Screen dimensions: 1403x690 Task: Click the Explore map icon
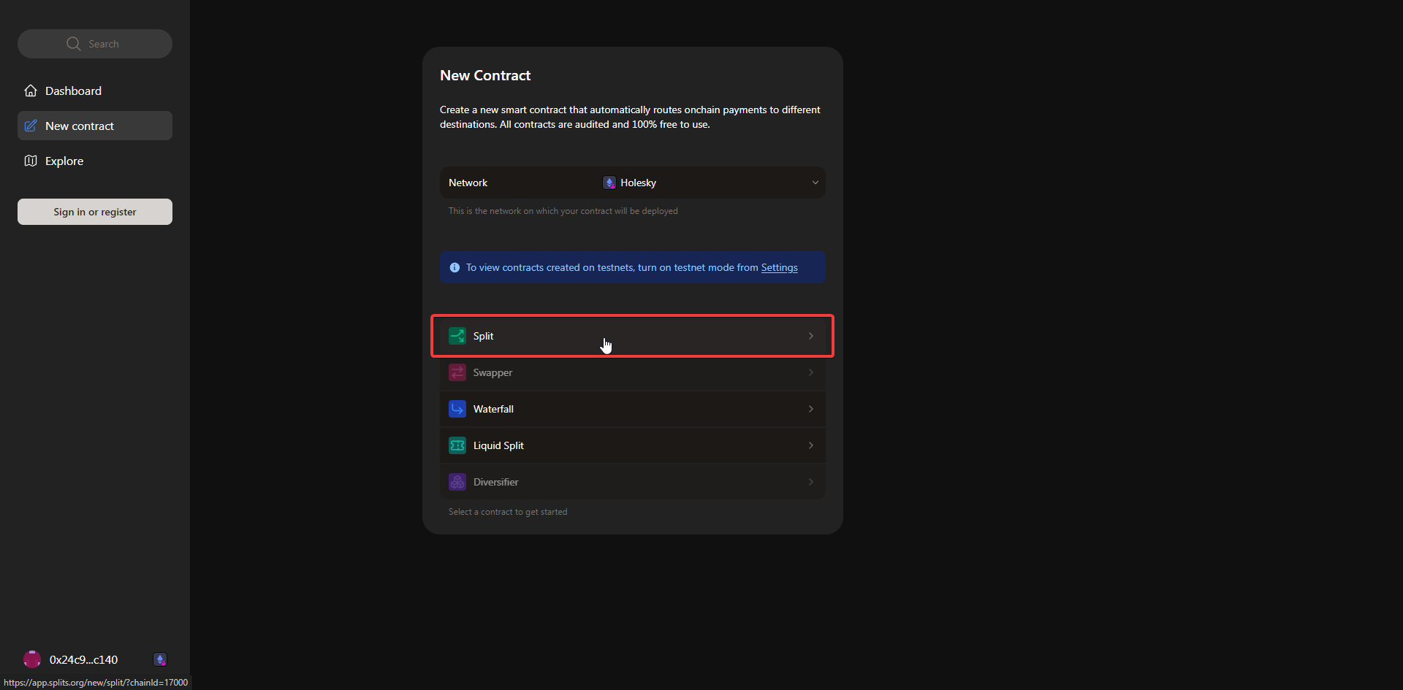[31, 161]
